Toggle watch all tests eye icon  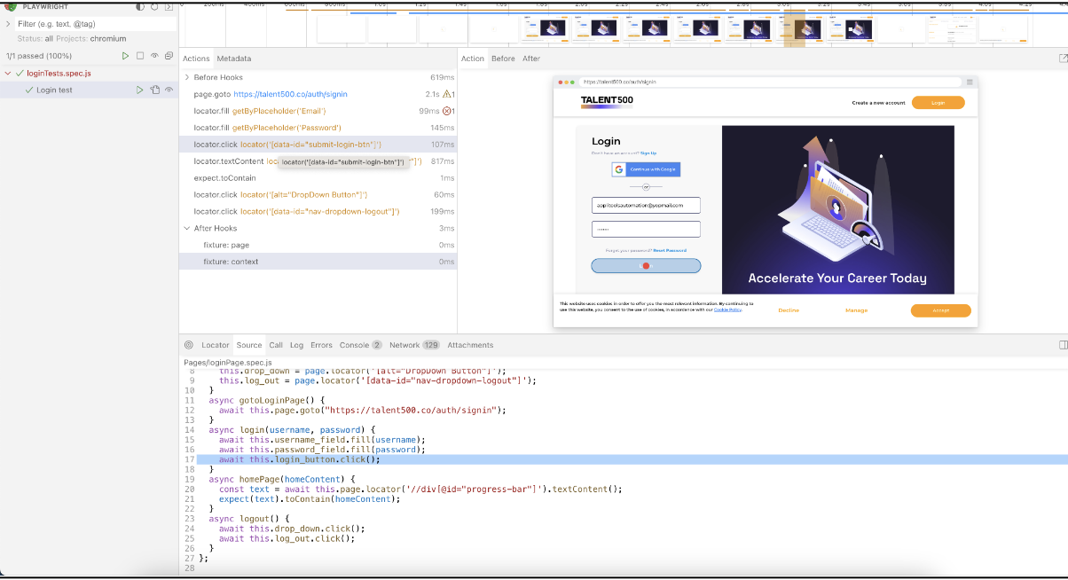pos(154,56)
